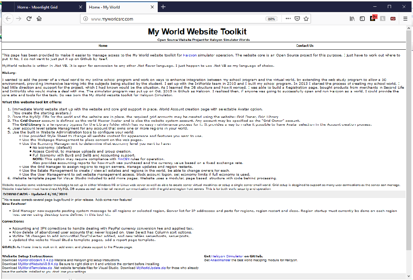This screenshot has width=413, height=280.
Task: Close the Home - My World tab
Action: [x=152, y=7]
